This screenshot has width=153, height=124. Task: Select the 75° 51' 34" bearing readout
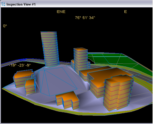point(85,18)
